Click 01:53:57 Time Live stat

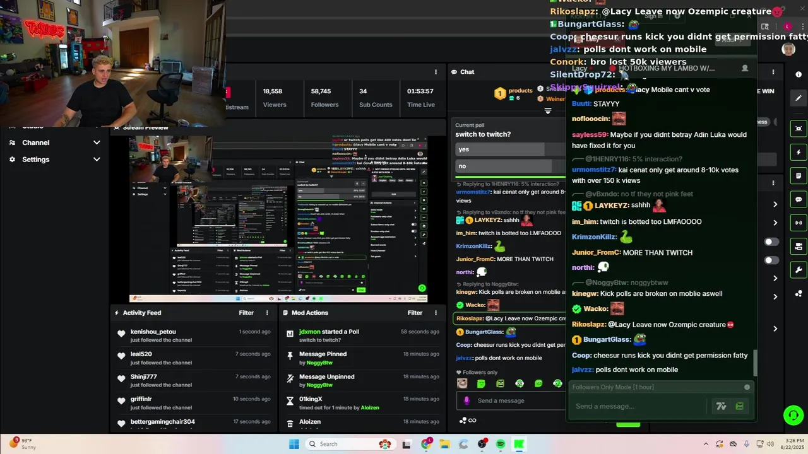click(420, 97)
